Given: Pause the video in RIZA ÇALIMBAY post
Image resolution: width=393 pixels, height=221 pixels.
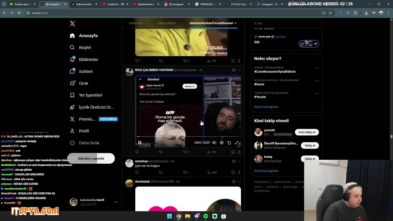Looking at the screenshot, I should pos(140,143).
